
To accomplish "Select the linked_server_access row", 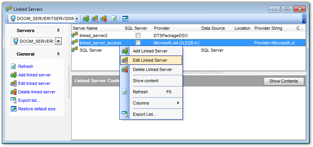I will [188, 42].
